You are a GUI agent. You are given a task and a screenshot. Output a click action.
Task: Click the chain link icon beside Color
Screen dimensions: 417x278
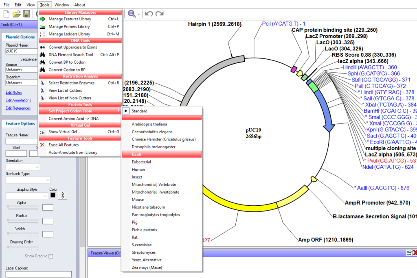(63, 195)
